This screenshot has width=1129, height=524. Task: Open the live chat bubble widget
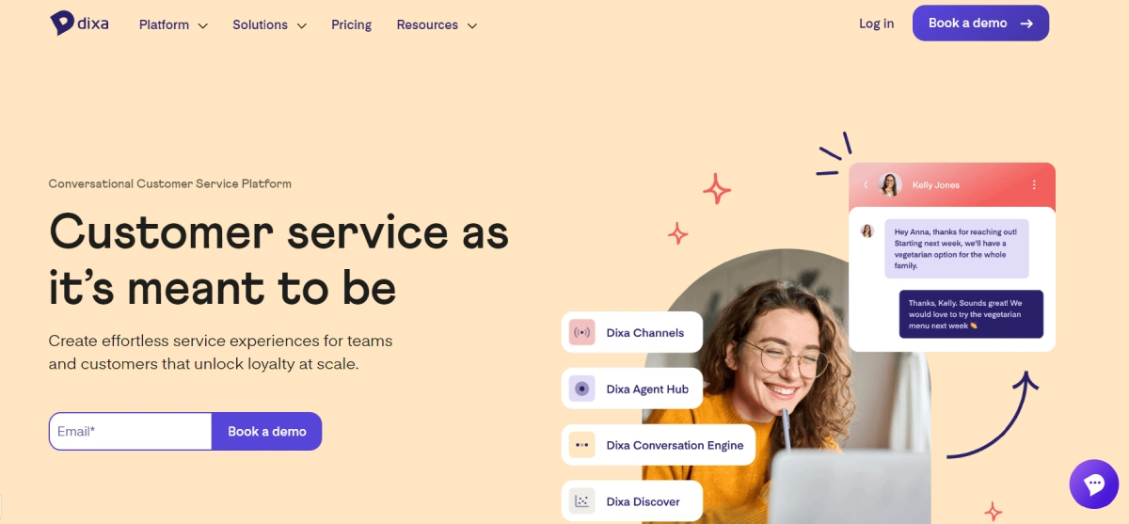[1094, 484]
